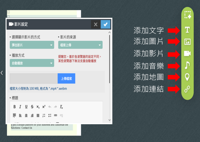200x142 pixels.
Task: Click the add link chain icon in green toolbar
Action: point(187,89)
